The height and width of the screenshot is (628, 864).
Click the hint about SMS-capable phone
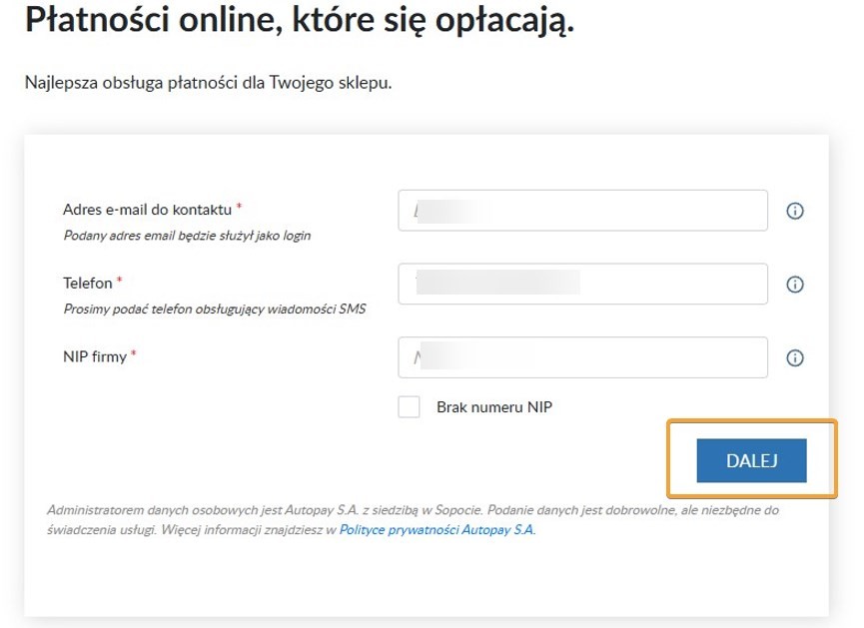(214, 310)
